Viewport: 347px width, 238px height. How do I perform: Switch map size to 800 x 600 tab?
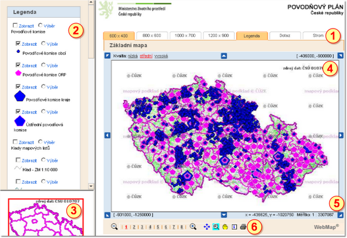[152, 36]
